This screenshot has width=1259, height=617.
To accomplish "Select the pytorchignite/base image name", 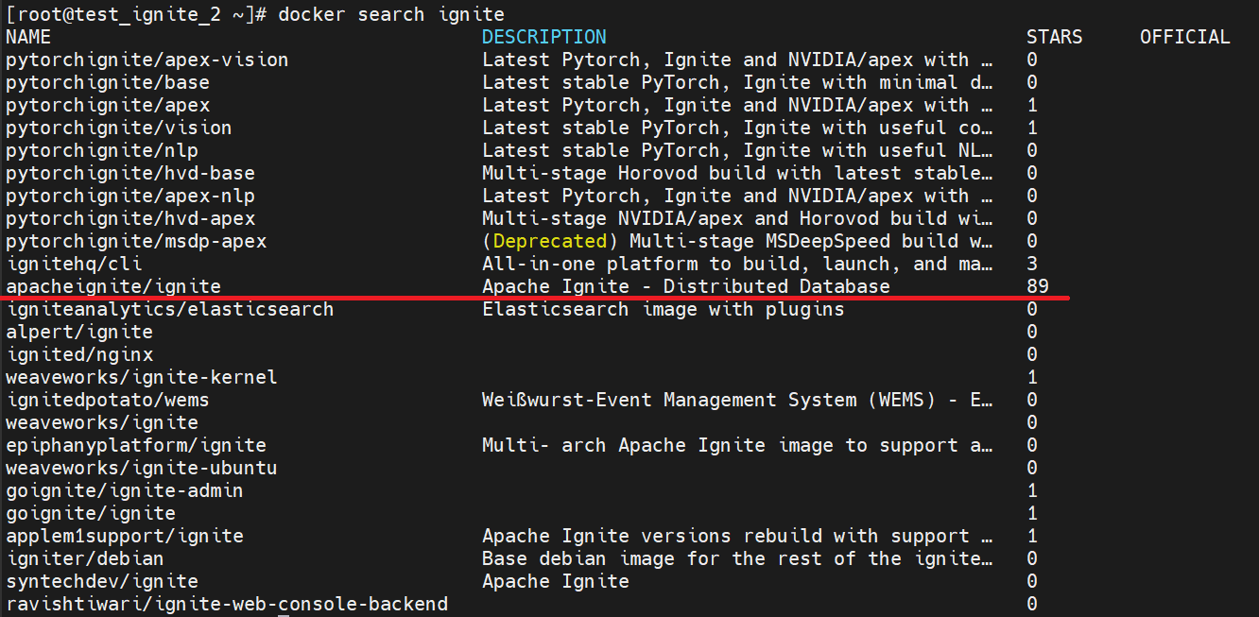I will click(108, 82).
